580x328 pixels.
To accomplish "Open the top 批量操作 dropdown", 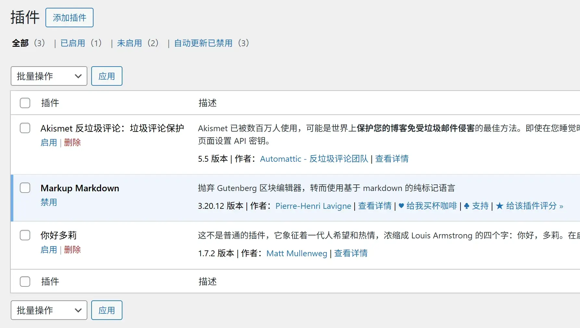I will tap(49, 76).
